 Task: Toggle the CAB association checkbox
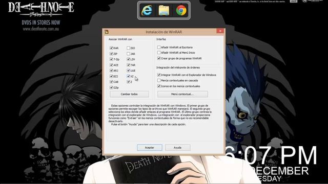[111, 82]
